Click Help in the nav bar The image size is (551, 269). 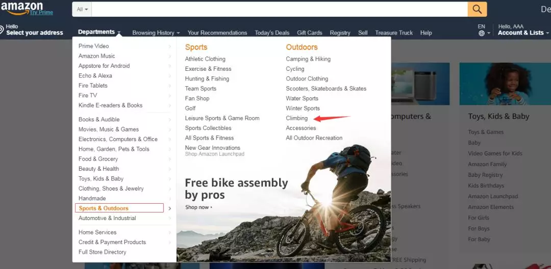coord(426,33)
